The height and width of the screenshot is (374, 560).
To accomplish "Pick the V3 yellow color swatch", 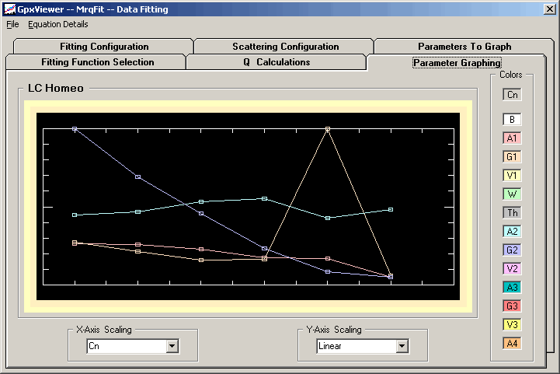I will (512, 325).
